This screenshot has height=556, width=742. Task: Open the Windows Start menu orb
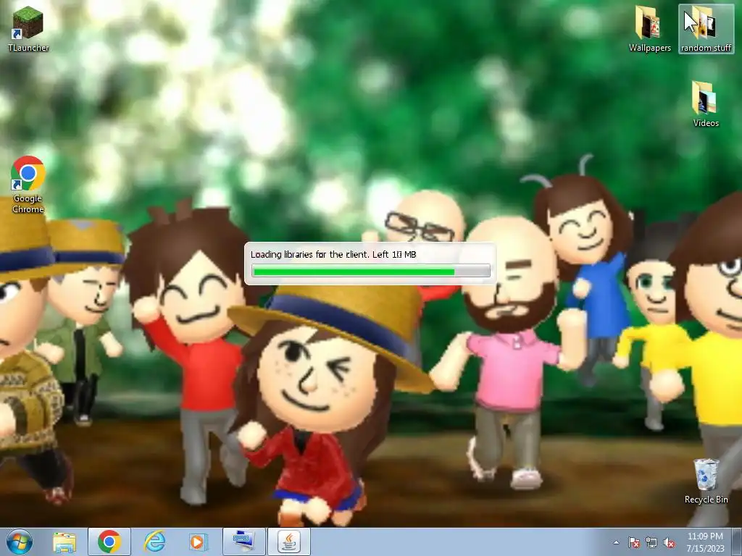tap(20, 542)
